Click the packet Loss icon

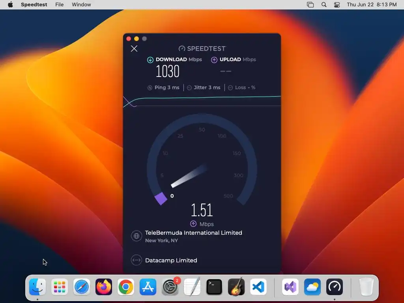click(230, 88)
